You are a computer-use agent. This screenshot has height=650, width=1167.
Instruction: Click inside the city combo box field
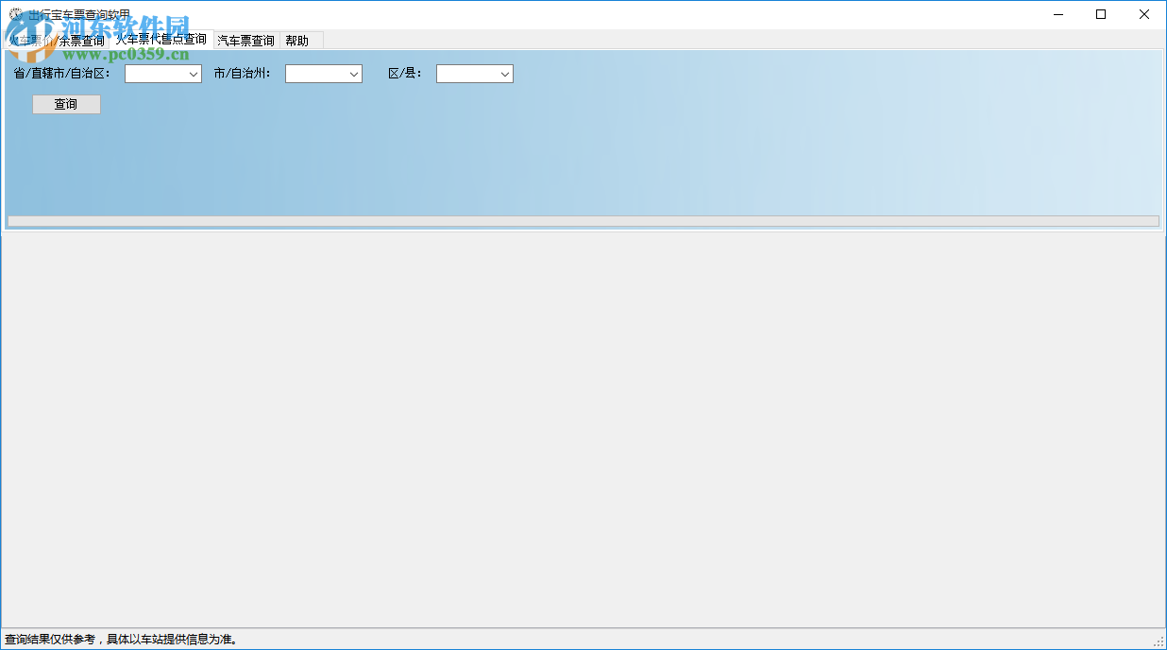(x=316, y=74)
